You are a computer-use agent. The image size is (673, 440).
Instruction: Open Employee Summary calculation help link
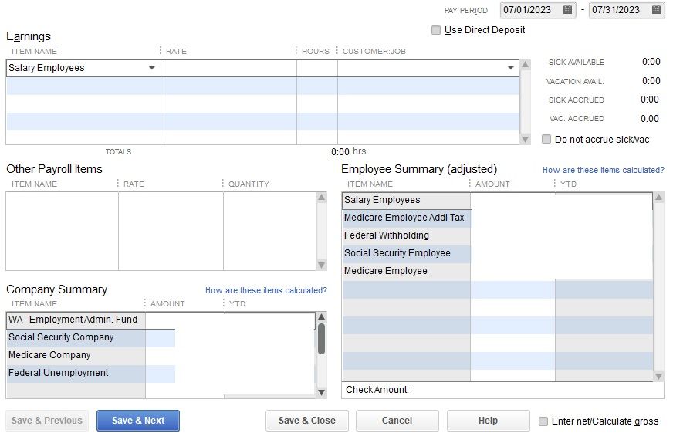pos(603,170)
